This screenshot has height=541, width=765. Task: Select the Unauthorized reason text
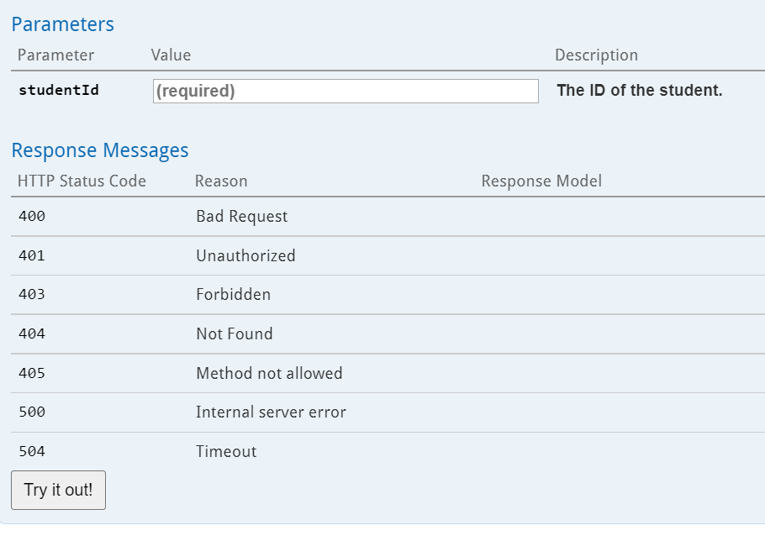pos(245,255)
